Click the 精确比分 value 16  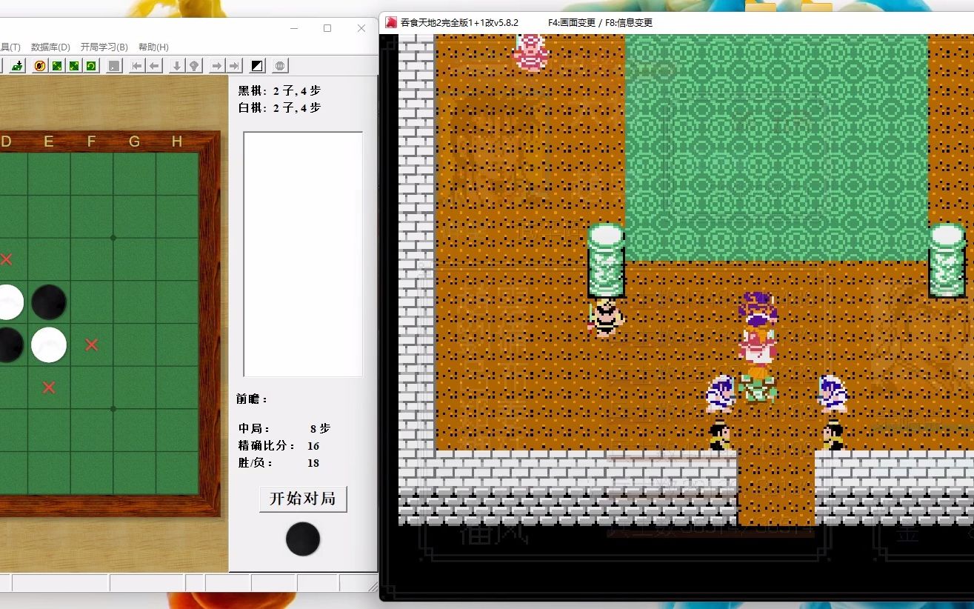click(x=313, y=445)
